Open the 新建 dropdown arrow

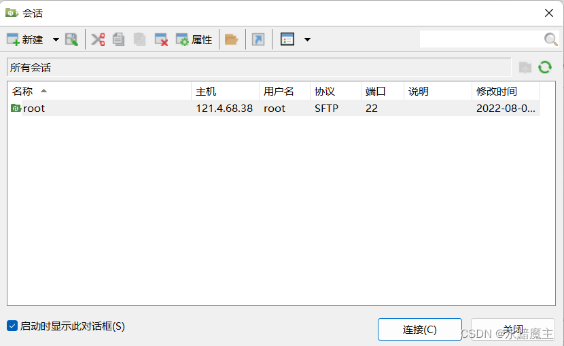[x=56, y=39]
